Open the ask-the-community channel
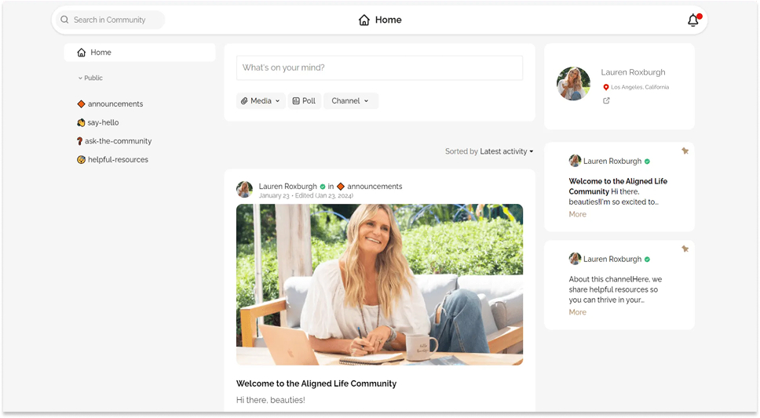Viewport: 760px width, 418px height. 115,141
